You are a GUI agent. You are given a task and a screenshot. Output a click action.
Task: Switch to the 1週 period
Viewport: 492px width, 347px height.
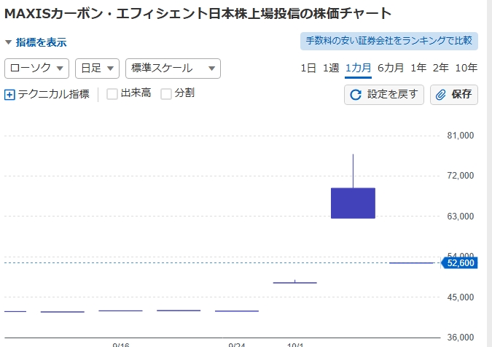click(x=331, y=69)
